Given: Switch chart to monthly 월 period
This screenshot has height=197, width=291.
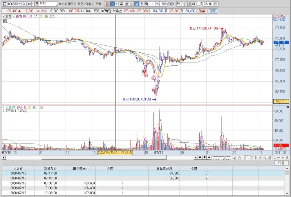Looking at the screenshot, I should click(127, 4).
